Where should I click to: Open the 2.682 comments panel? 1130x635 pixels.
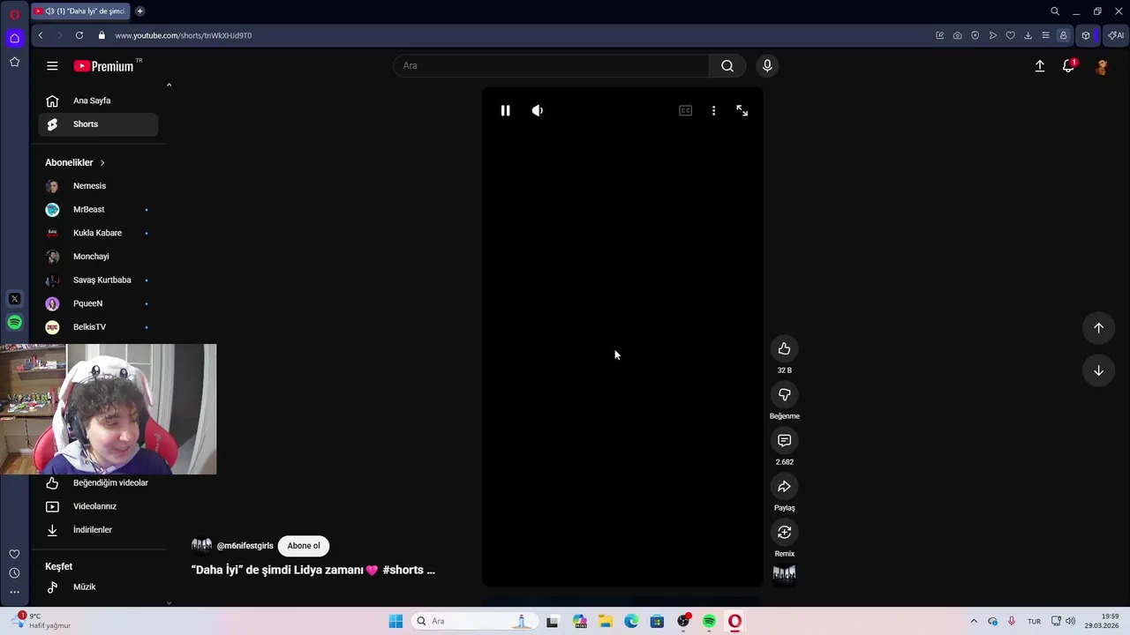784,440
